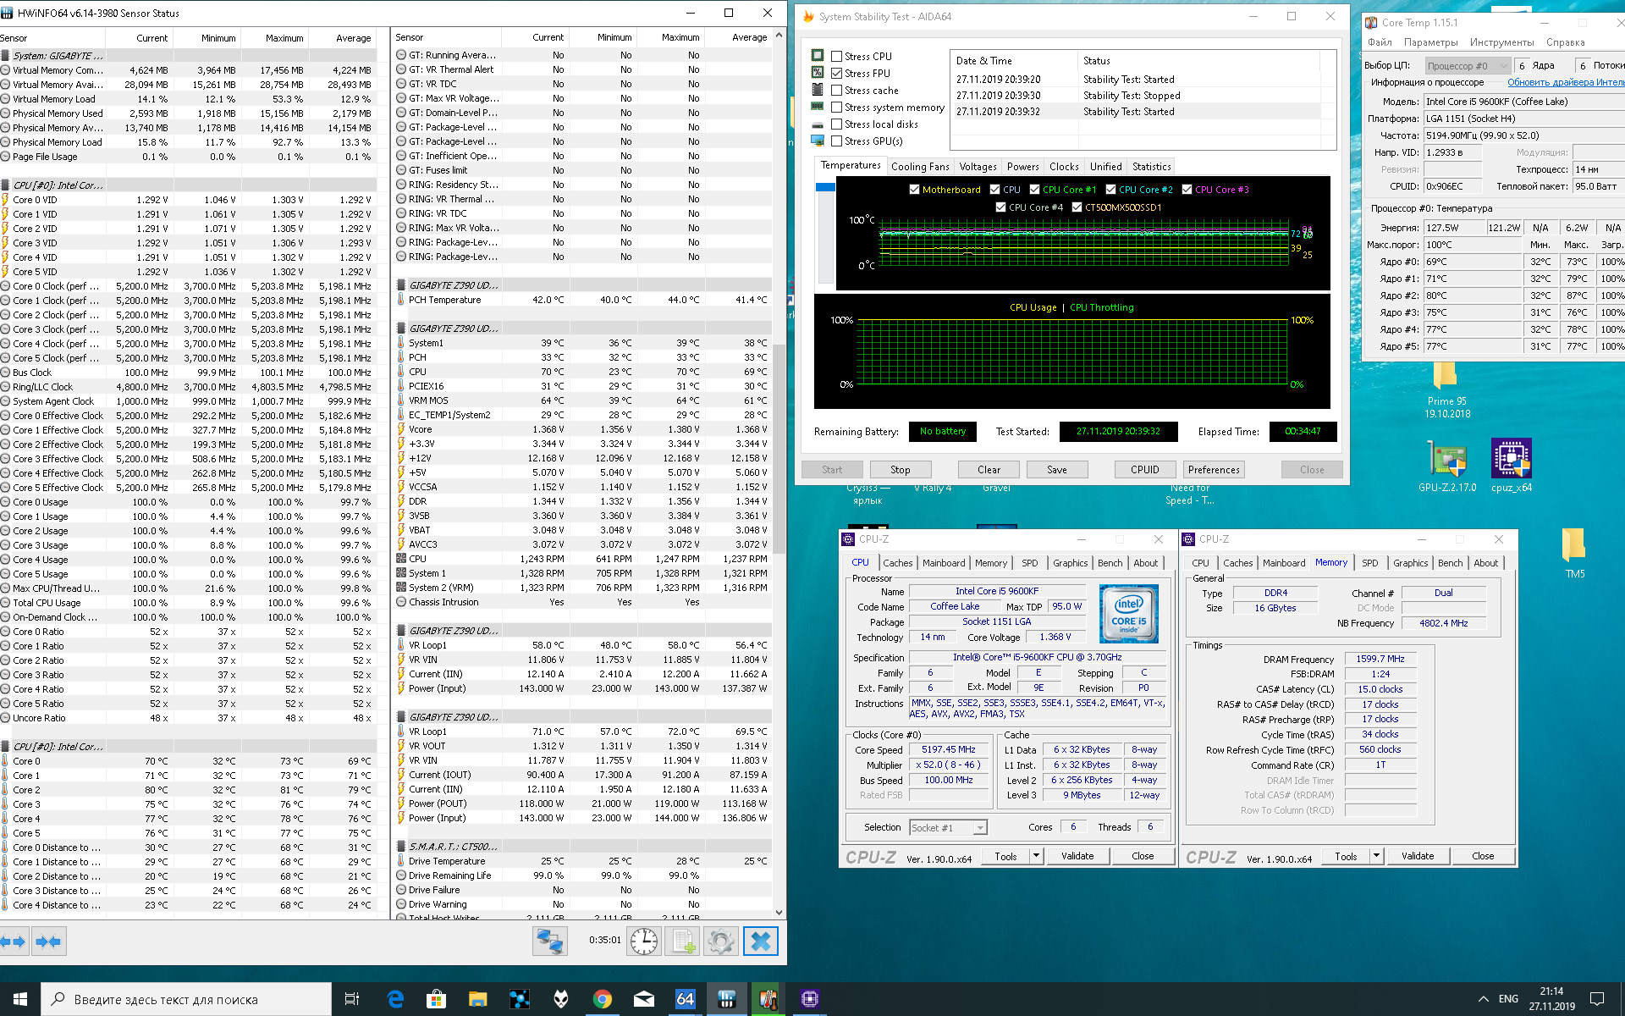Open cpuz_x64 desktop shortcut
The height and width of the screenshot is (1016, 1625).
pos(1511,460)
